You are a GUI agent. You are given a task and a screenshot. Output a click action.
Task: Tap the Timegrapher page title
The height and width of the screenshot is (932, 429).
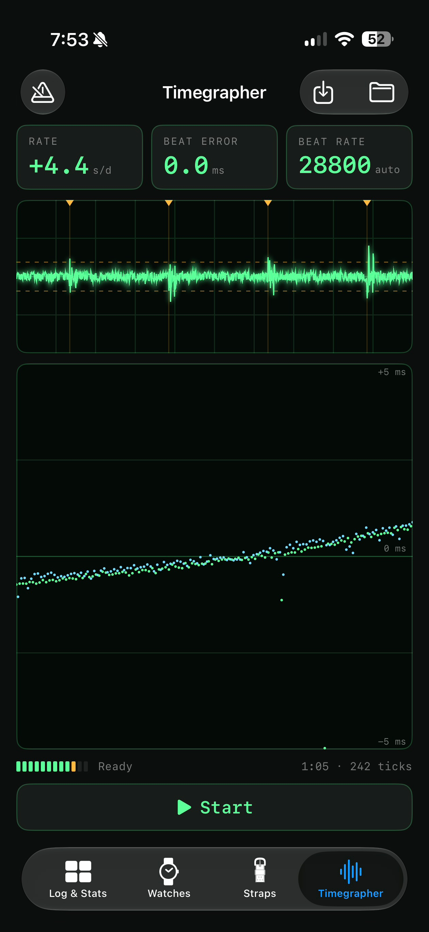[x=214, y=92]
